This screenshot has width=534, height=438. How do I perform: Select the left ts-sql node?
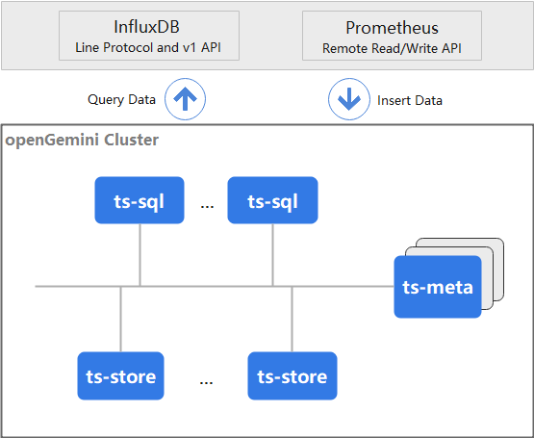pos(140,200)
